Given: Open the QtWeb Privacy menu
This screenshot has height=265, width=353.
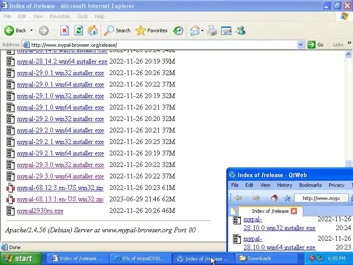Looking at the screenshot, I should coord(336,185).
